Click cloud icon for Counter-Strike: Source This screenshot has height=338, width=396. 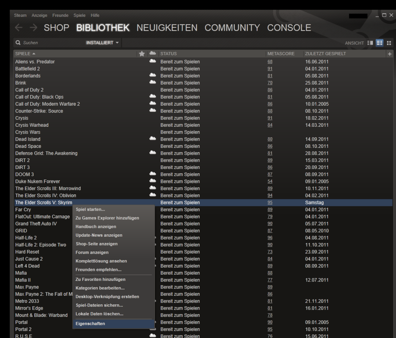[153, 110]
